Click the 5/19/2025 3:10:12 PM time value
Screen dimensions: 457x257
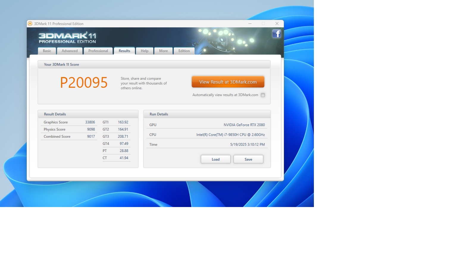[248, 145]
